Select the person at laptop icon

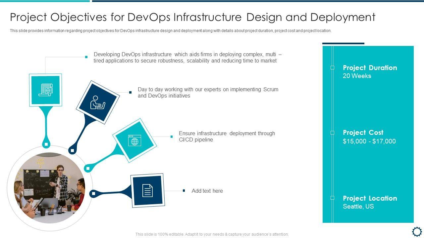point(98,102)
